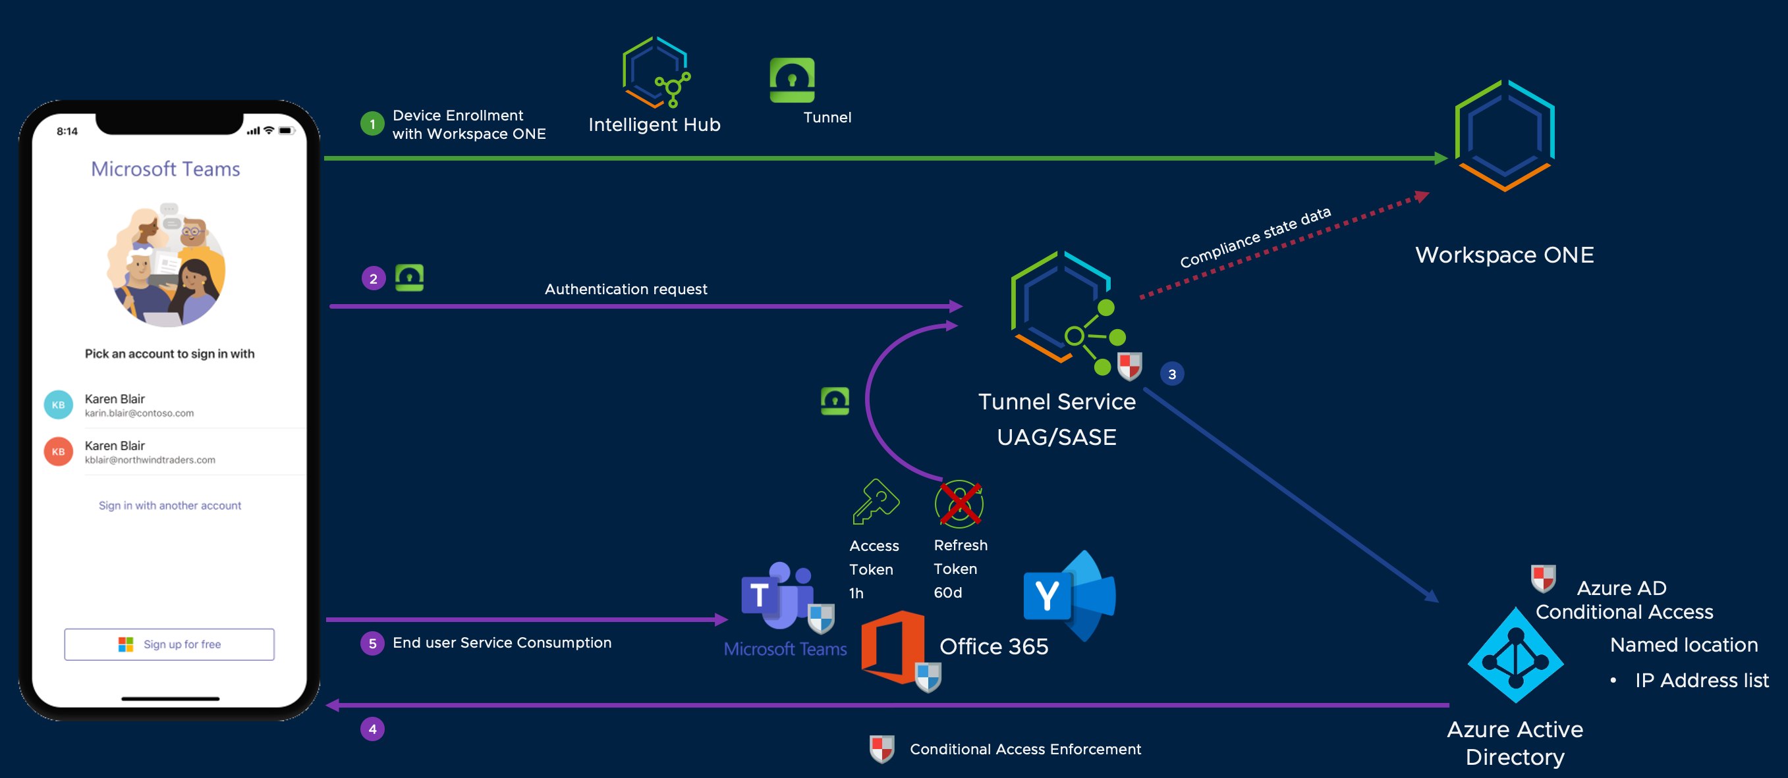
Task: Click the purple step 5 number circle
Action: pyautogui.click(x=372, y=644)
